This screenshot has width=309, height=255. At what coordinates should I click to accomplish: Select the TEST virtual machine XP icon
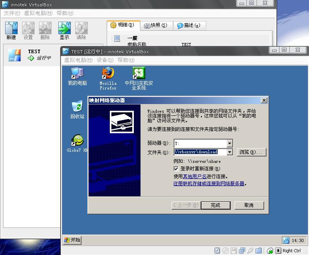pyautogui.click(x=14, y=55)
